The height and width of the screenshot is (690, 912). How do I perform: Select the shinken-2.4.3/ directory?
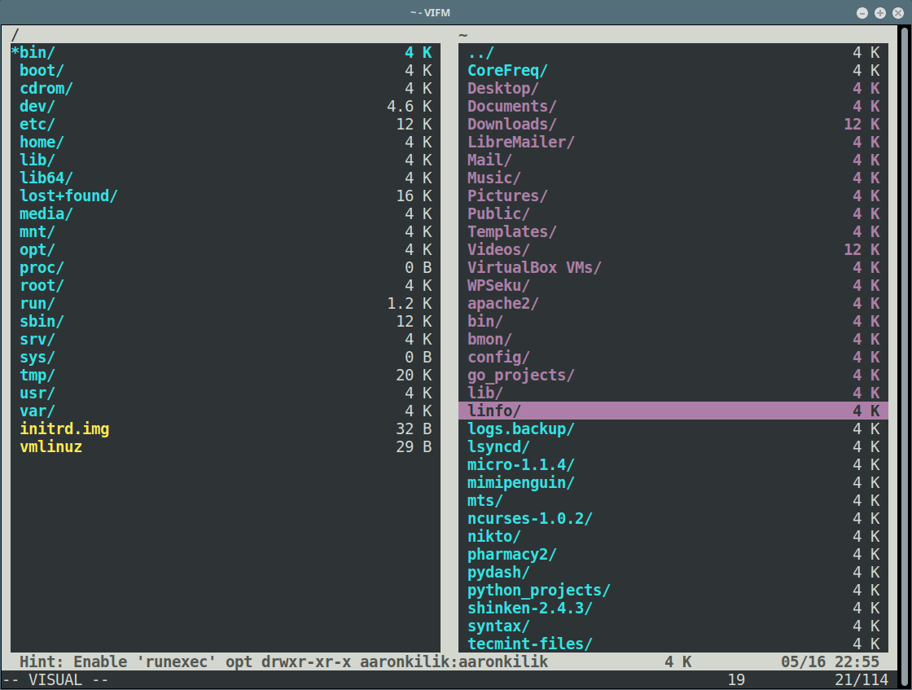point(673,609)
